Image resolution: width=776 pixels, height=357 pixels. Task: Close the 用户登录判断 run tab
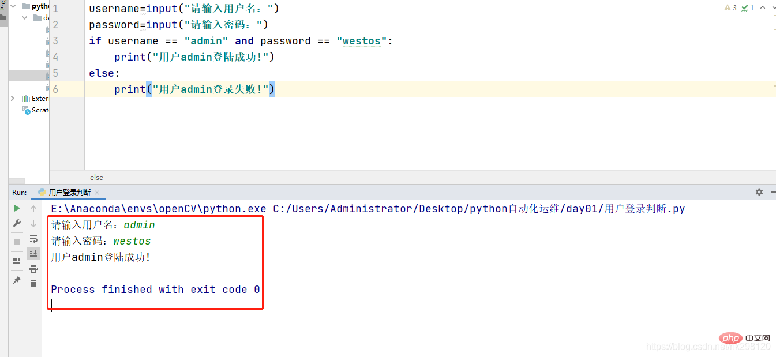[97, 193]
